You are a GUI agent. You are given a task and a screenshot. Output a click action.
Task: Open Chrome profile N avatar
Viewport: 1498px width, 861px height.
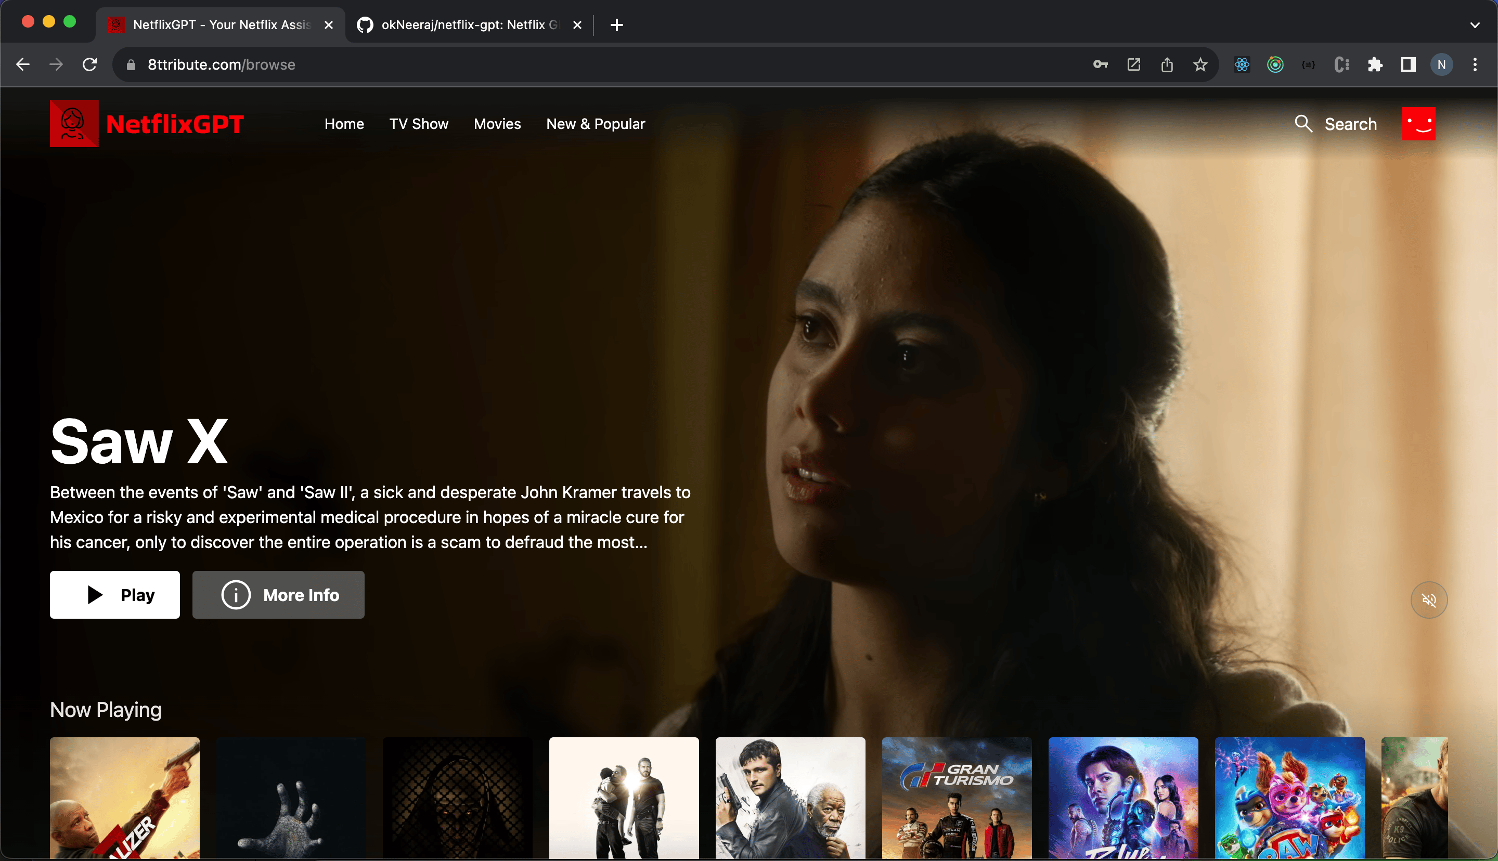click(1441, 64)
